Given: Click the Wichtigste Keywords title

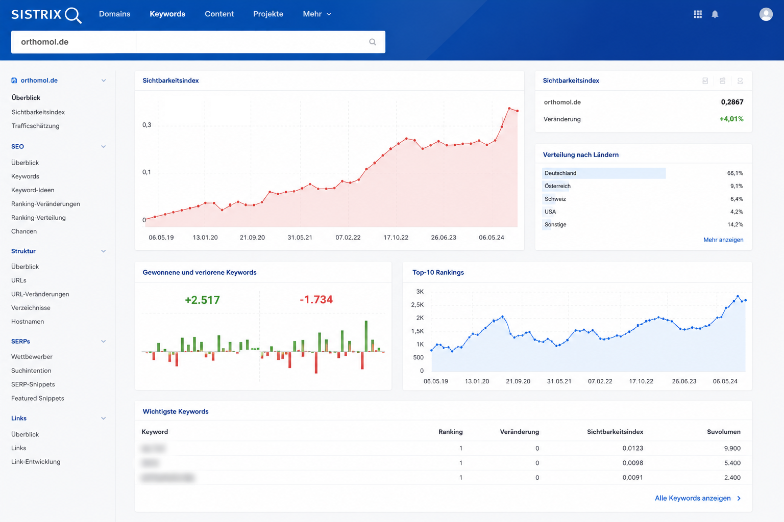Looking at the screenshot, I should tap(176, 411).
